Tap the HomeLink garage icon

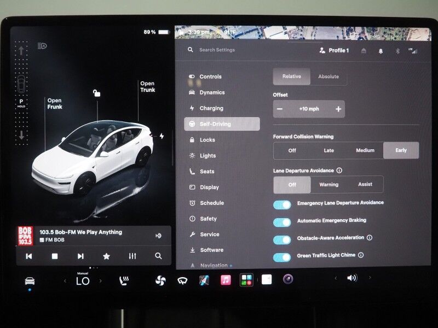pyautogui.click(x=364, y=51)
